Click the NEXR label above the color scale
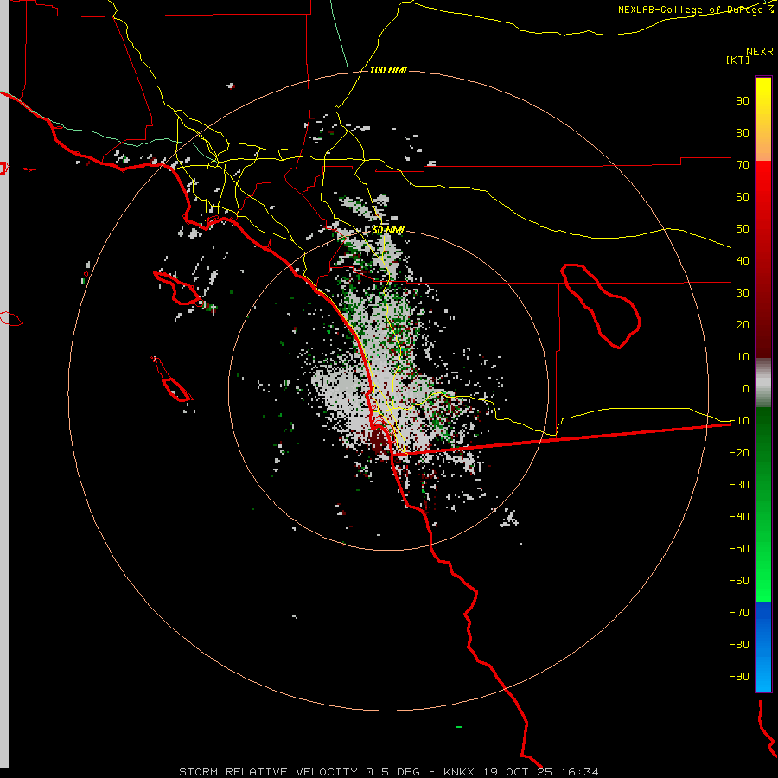The height and width of the screenshot is (778, 778). (760, 52)
